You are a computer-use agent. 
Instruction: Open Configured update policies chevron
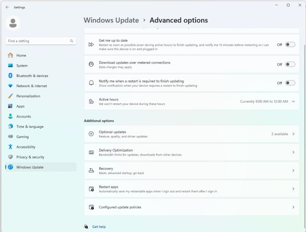(x=293, y=207)
